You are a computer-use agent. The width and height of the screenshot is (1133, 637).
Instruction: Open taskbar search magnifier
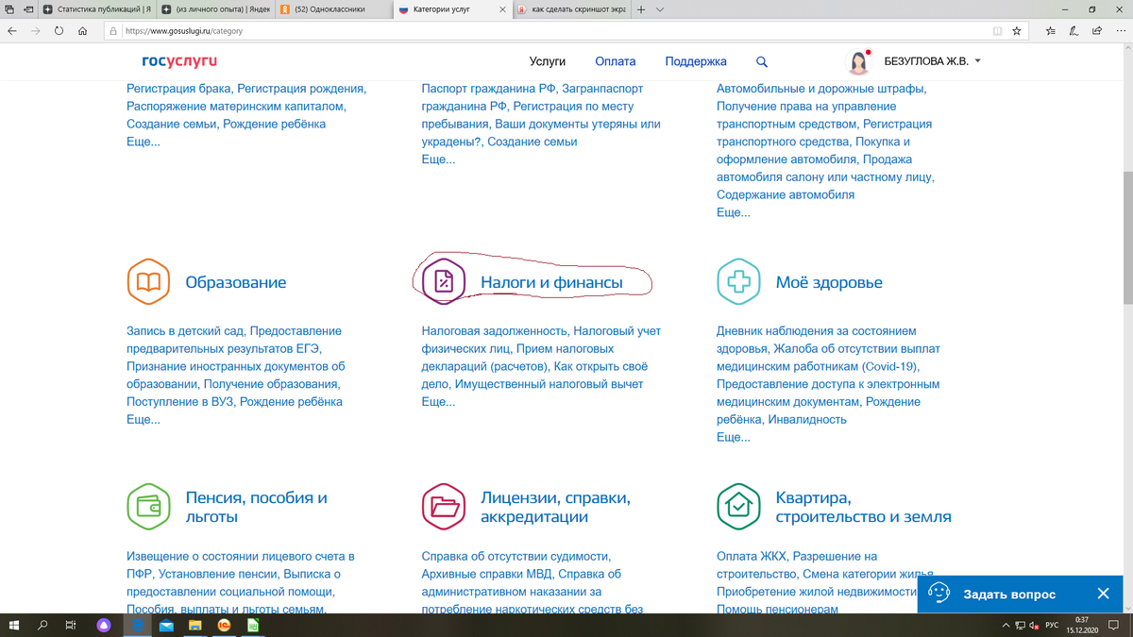(x=42, y=626)
